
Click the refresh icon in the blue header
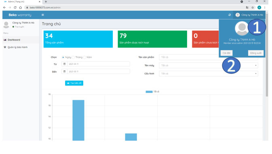tap(230, 15)
